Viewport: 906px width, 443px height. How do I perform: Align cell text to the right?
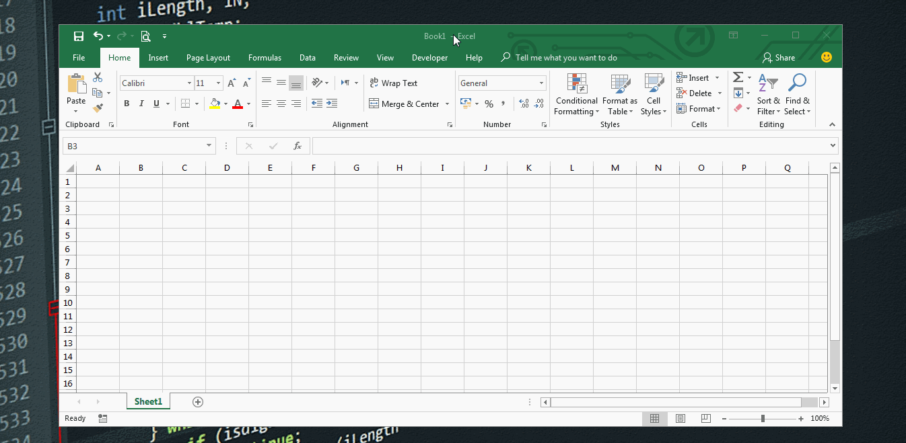(x=296, y=104)
